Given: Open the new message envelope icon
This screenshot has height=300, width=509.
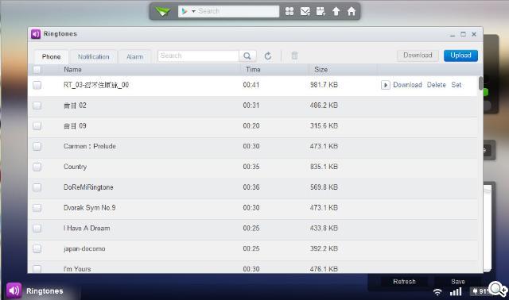Looking at the screenshot, I should pos(305,11).
